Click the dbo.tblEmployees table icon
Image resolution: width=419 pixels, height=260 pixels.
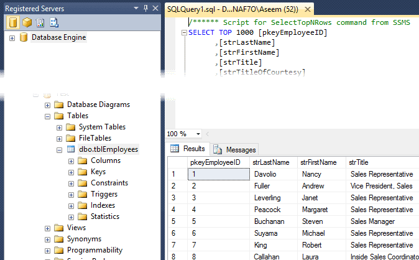tap(70, 149)
